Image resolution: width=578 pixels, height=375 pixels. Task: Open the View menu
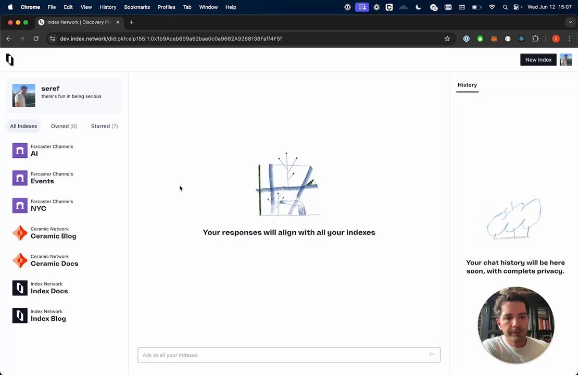point(86,7)
